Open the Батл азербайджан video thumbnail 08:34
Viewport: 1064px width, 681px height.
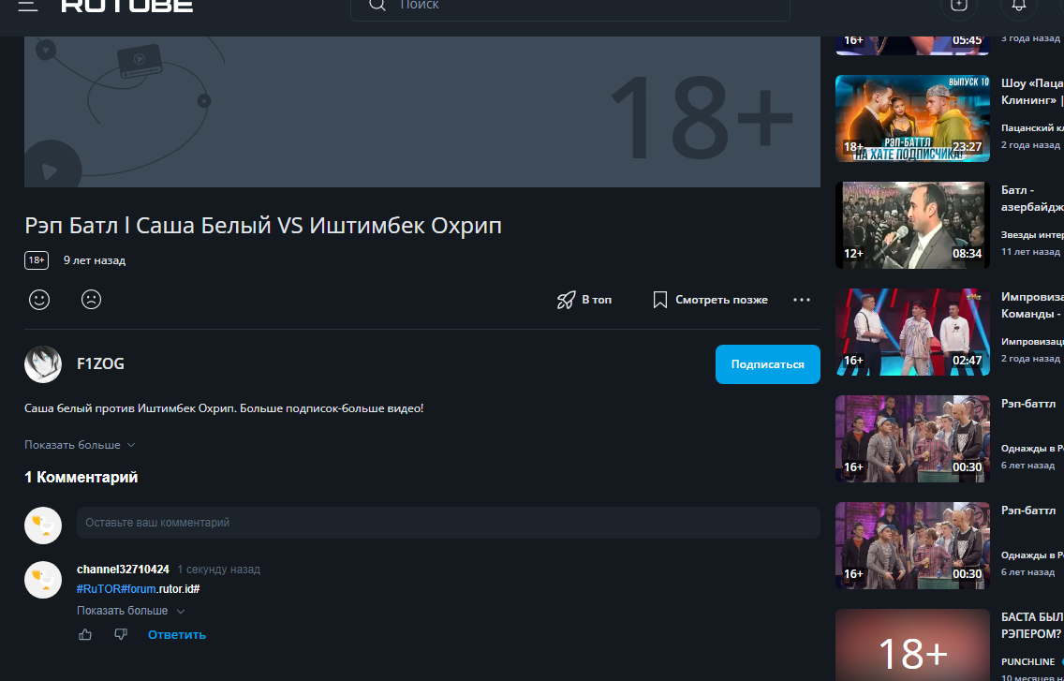tap(912, 226)
